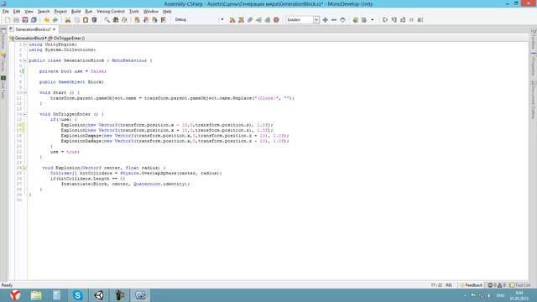Open the Task List pad from status bar
Image resolution: width=537 pixels, height=302 pixels.
coord(520,285)
